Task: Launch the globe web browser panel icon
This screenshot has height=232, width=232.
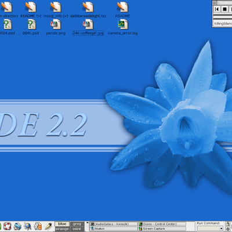Action: pyautogui.click(x=28, y=226)
